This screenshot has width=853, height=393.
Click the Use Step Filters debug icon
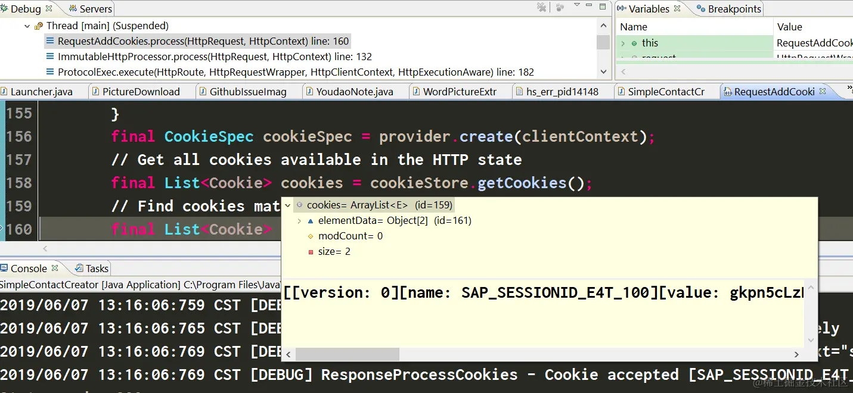560,8
